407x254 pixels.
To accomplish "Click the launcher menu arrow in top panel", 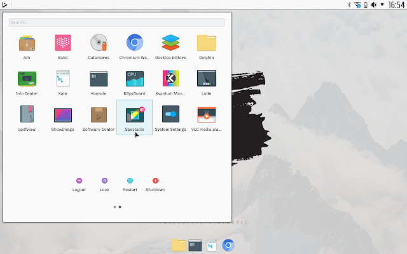I will pyautogui.click(x=4, y=4).
